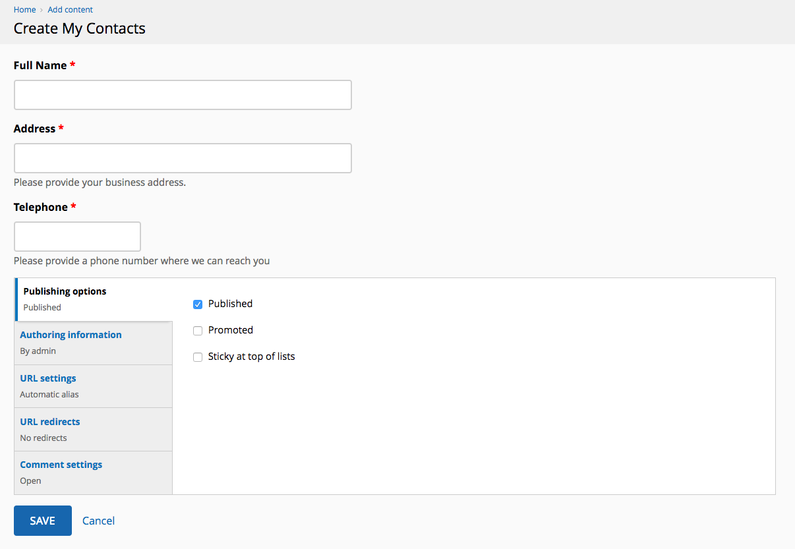Tick the Sticky at top of lists checkbox

[198, 357]
